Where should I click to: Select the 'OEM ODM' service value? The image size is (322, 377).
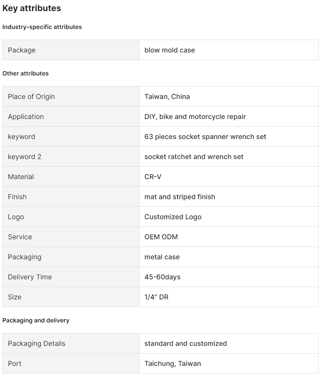(161, 237)
